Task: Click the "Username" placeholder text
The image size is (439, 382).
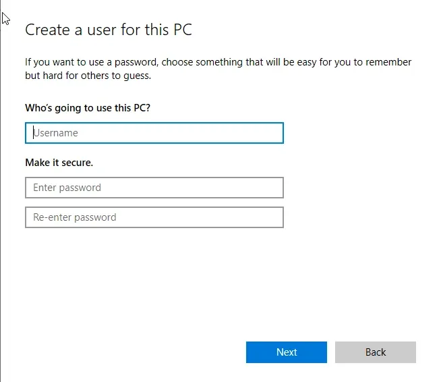Action: (x=56, y=133)
